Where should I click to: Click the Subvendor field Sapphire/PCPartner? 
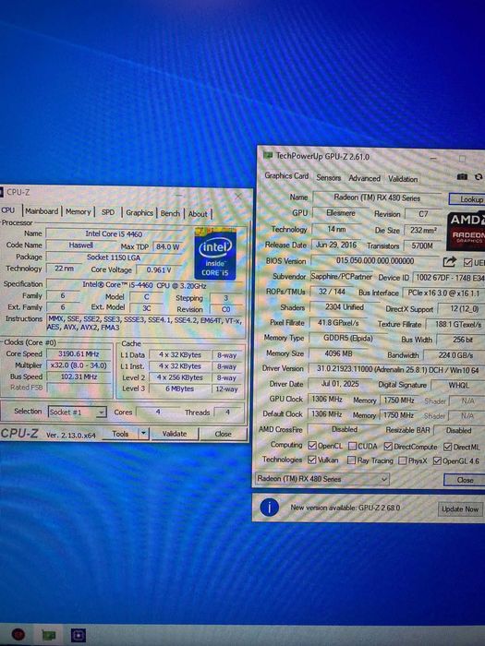342,277
